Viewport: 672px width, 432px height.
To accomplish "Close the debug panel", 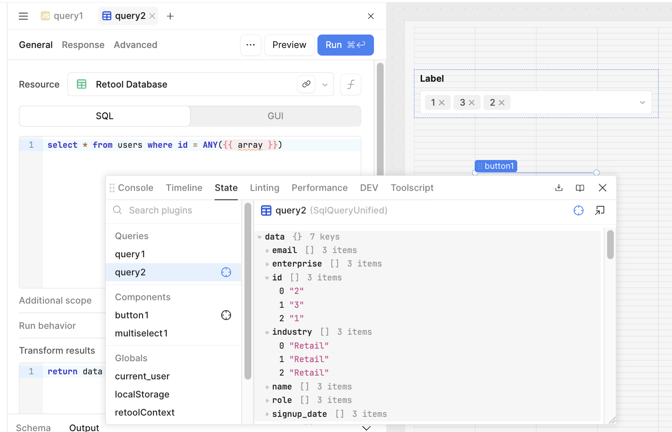I will pos(602,188).
